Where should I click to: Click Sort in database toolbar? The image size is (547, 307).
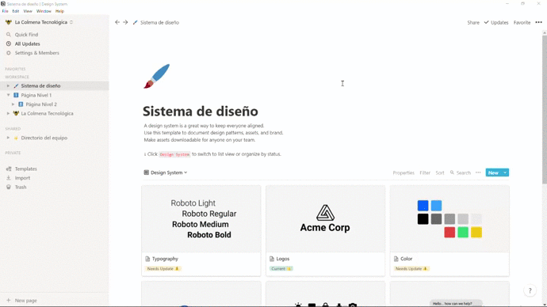(440, 172)
